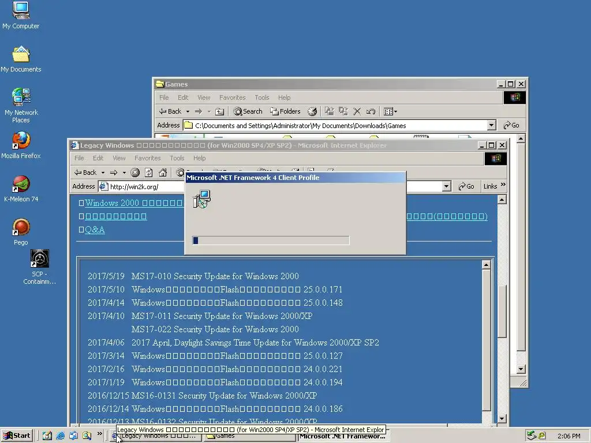
Task: Click Go button in Games window
Action: pos(511,125)
